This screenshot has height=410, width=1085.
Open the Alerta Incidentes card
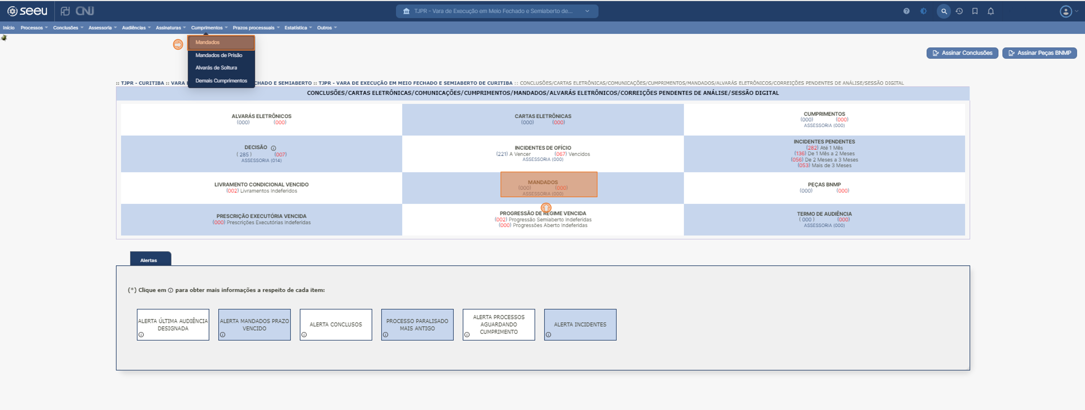[580, 325]
